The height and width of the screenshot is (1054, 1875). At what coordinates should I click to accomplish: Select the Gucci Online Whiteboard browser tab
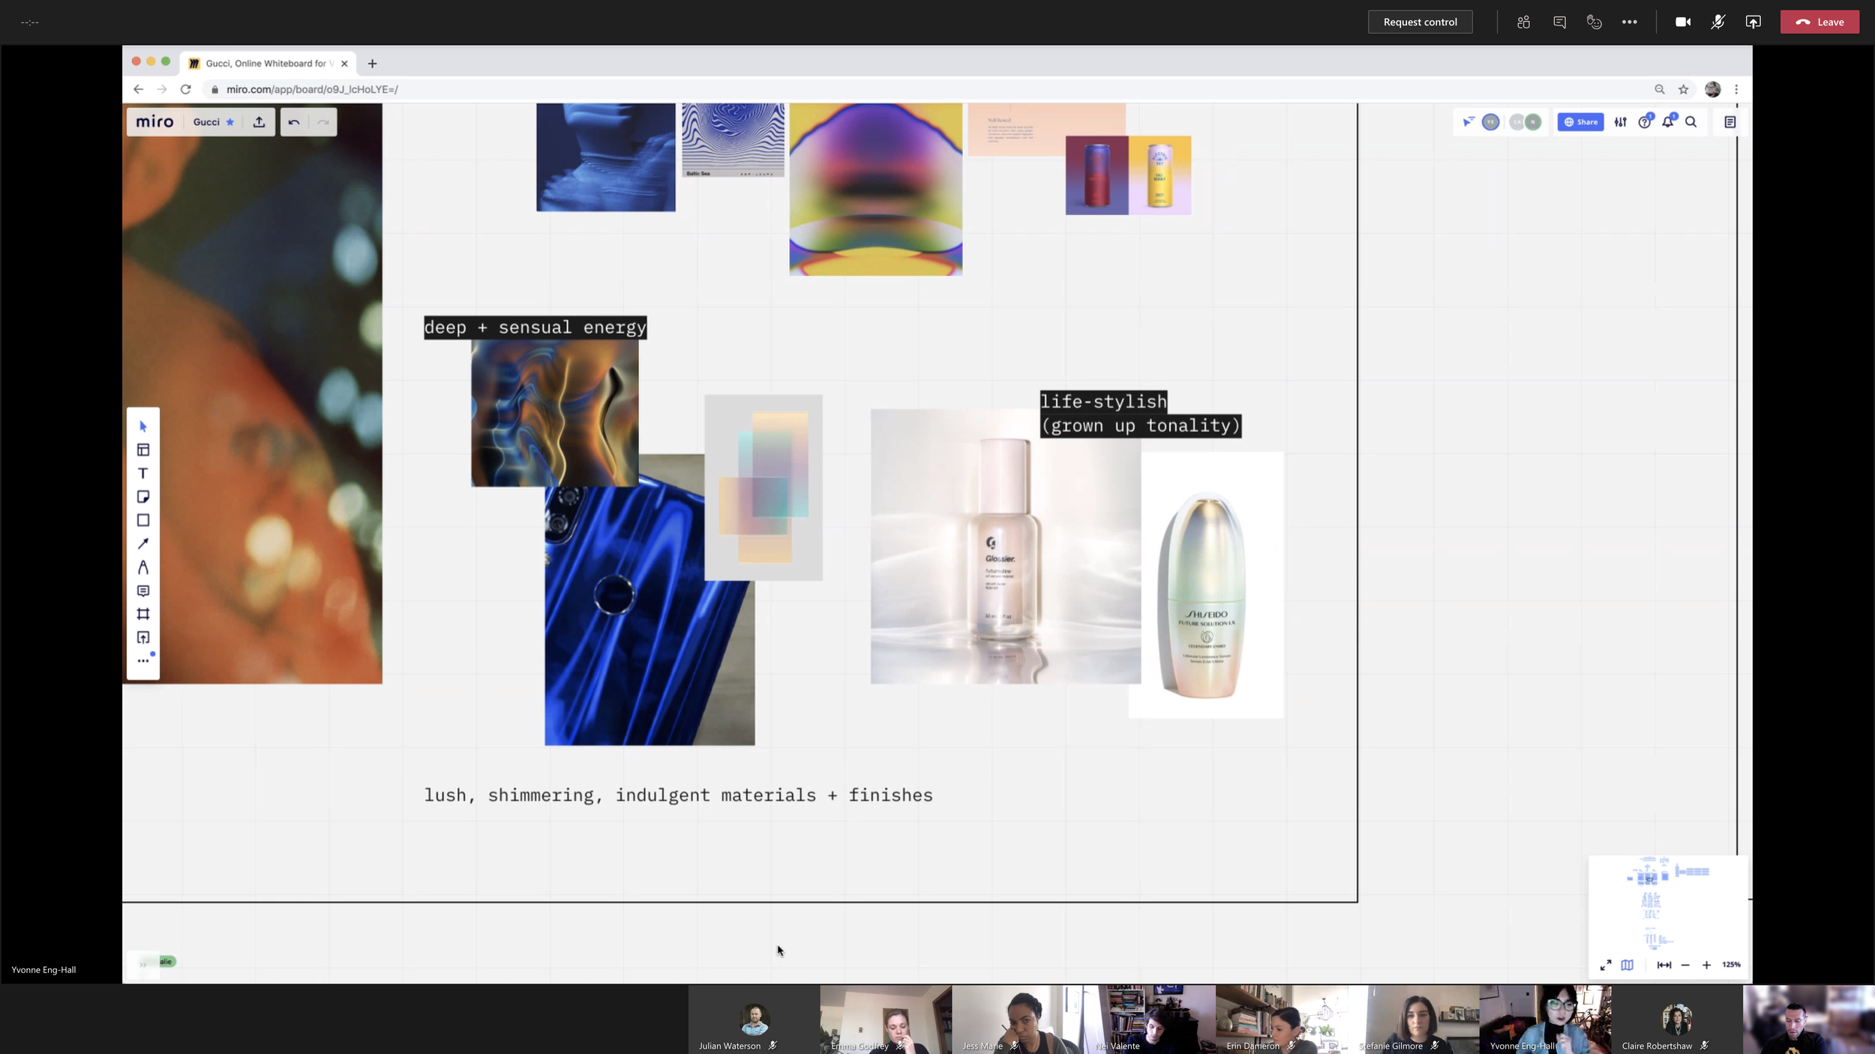pos(266,64)
